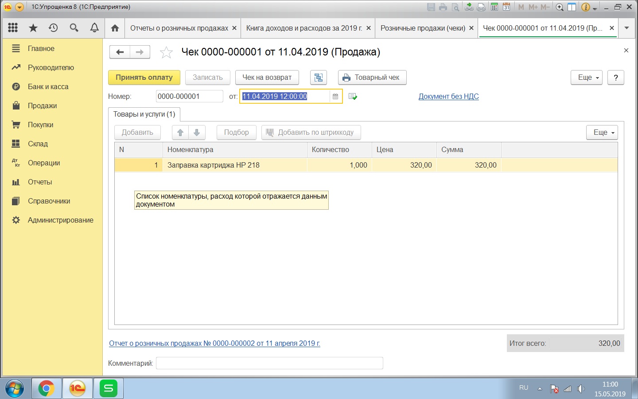Close the Розничные продажи (чеки) tab
638x399 pixels.
click(x=471, y=28)
